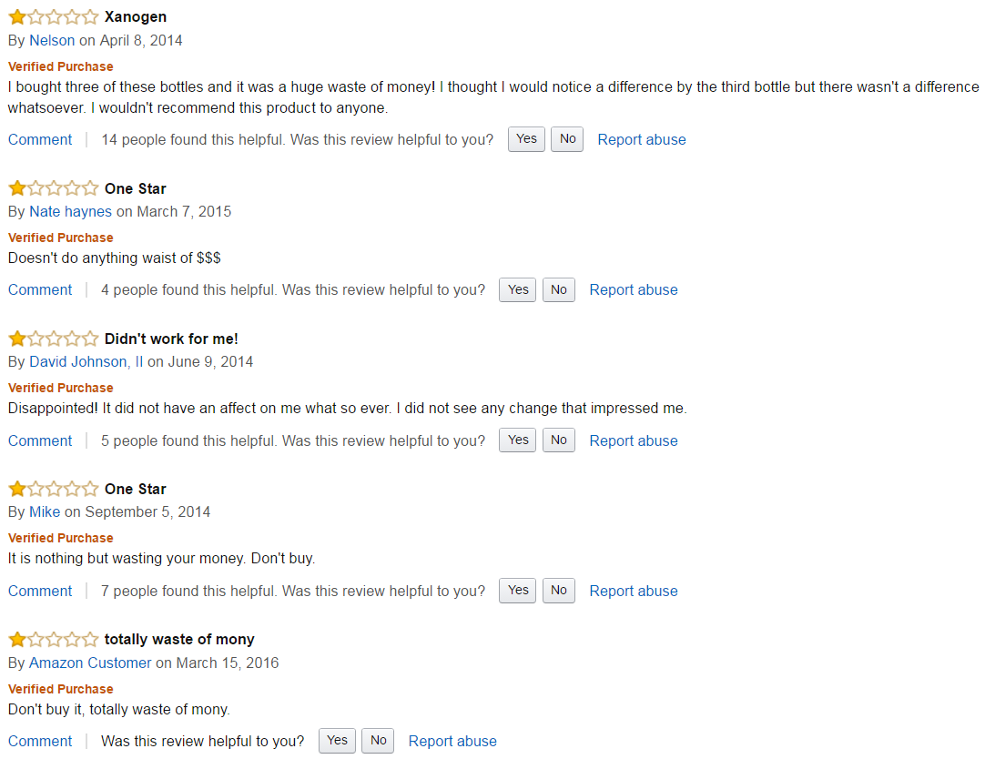Open the Amazon Customer profile link
995x759 pixels.
(90, 663)
